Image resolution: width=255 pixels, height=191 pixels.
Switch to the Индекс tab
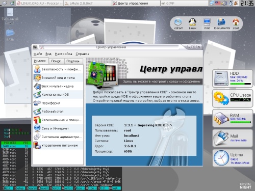click(x=40, y=61)
